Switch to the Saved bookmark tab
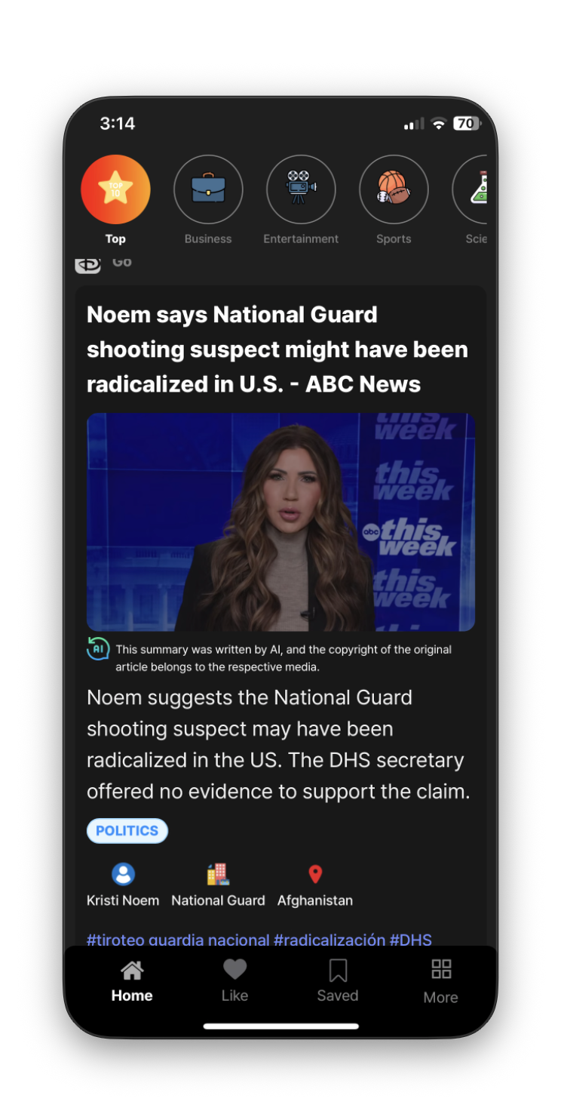This screenshot has height=1114, width=561. click(338, 981)
